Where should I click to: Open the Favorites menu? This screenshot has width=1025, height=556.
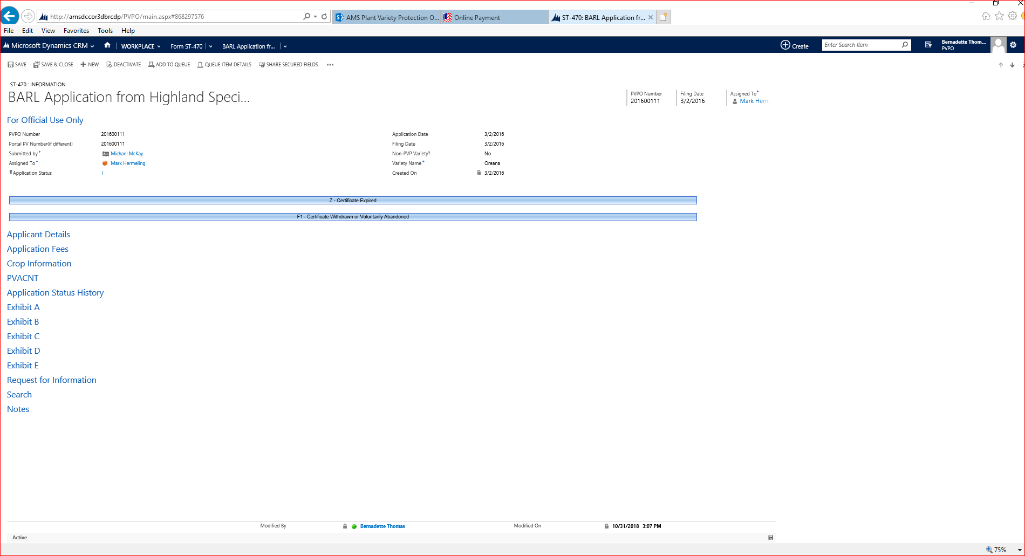point(76,31)
